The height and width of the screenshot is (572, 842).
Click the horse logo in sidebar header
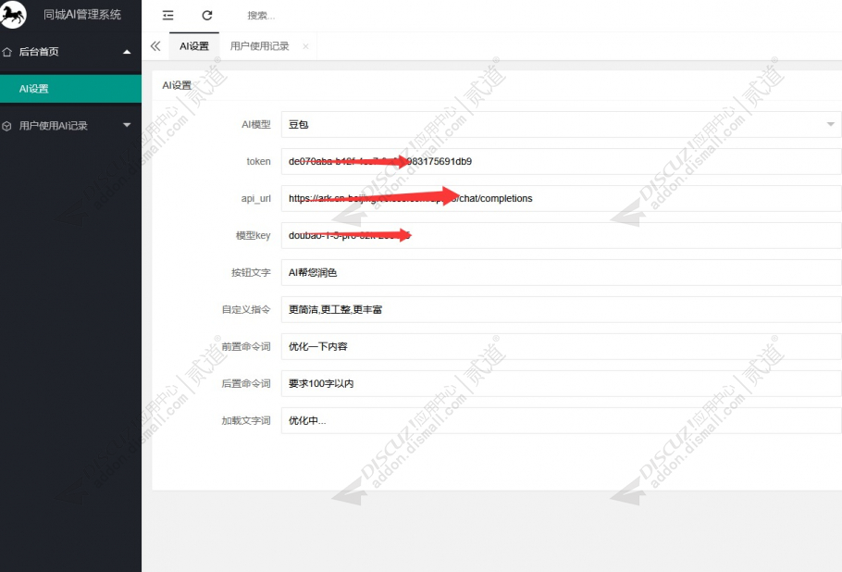[13, 15]
